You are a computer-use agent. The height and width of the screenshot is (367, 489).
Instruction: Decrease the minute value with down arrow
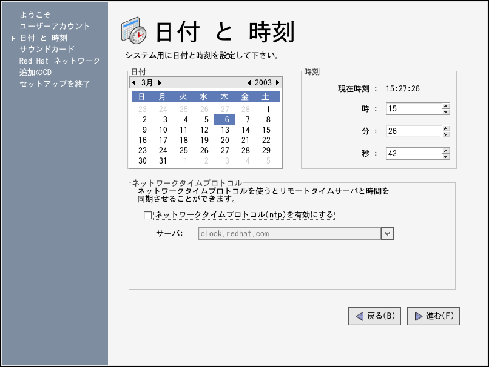pyautogui.click(x=446, y=134)
